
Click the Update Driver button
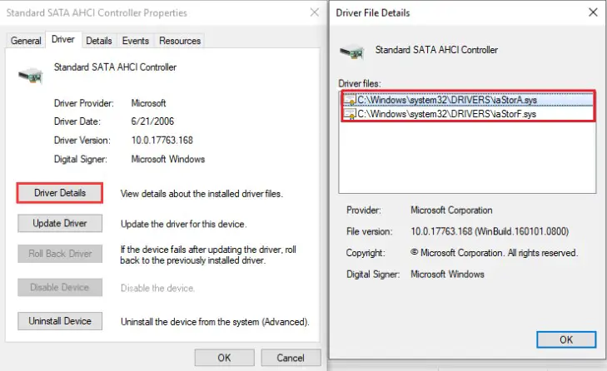pyautogui.click(x=60, y=223)
